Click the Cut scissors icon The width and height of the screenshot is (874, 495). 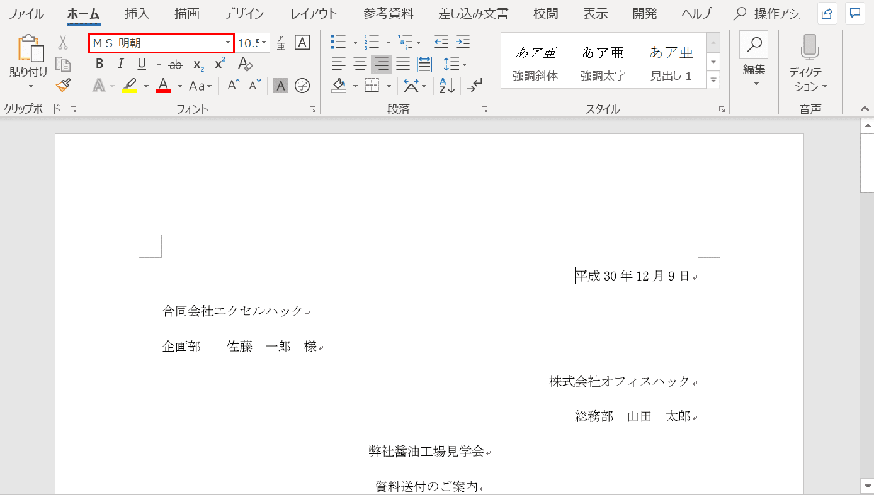click(x=63, y=43)
